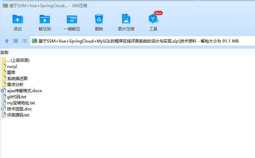The width and height of the screenshot is (255, 158).
Task: Click the 解压到 (Extract to) icon
Action: (45, 19)
